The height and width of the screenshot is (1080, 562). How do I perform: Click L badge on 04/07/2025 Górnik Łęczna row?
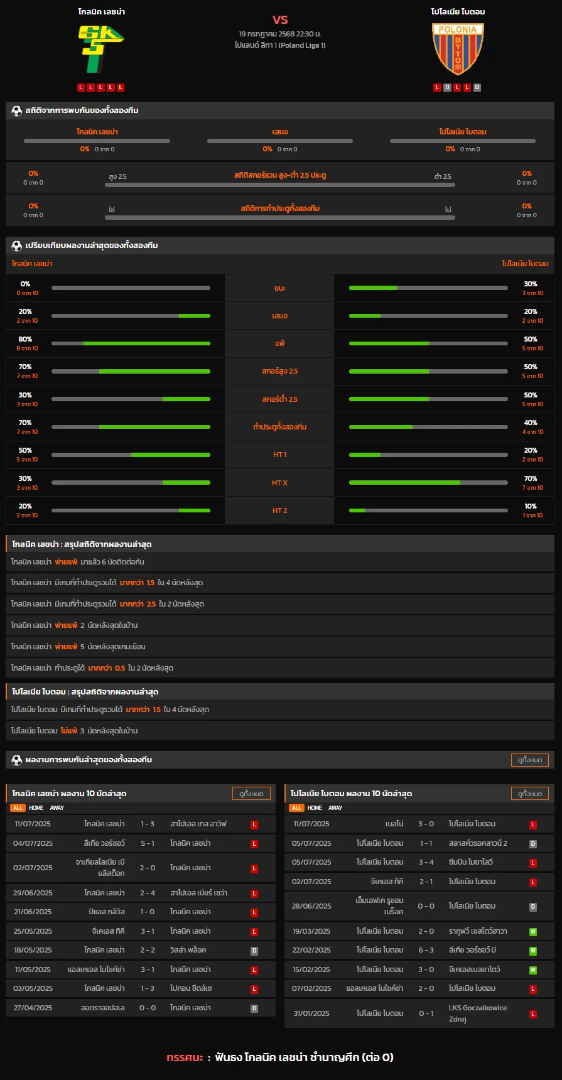click(254, 844)
